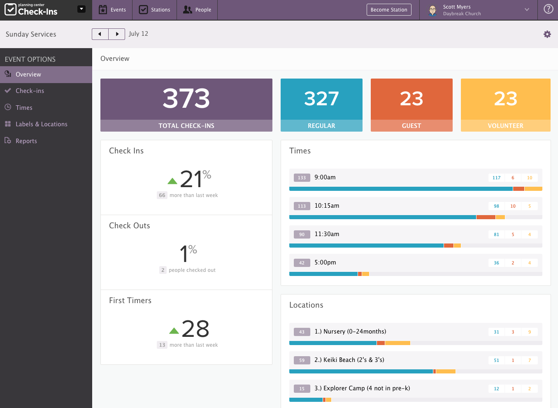
Task: Open the 5:00pm time row
Action: [x=416, y=265]
